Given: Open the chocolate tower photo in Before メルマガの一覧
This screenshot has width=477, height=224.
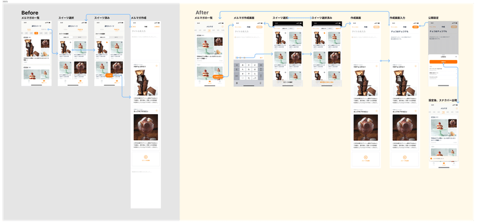Looking at the screenshot, I should 32,48.
